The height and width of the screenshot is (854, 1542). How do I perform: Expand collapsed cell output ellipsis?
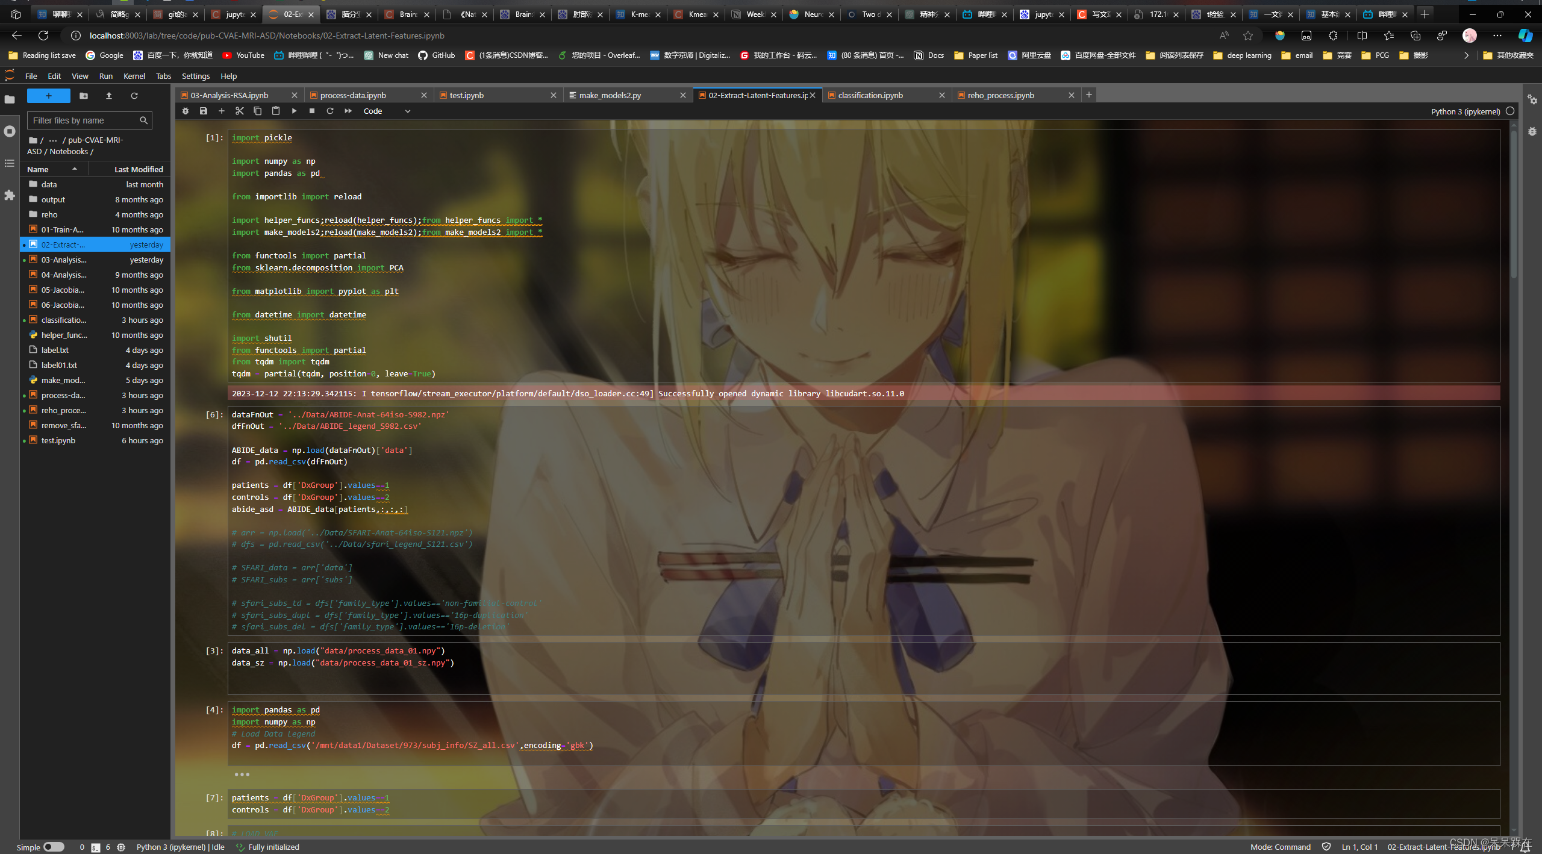click(x=242, y=775)
